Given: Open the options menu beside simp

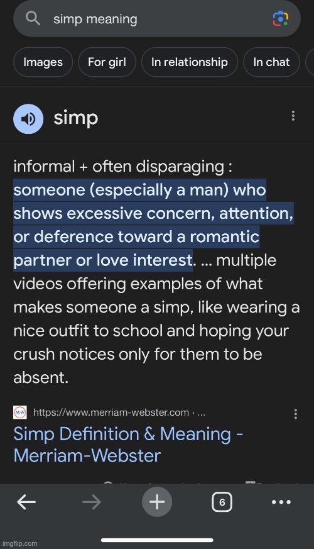Looking at the screenshot, I should [293, 116].
